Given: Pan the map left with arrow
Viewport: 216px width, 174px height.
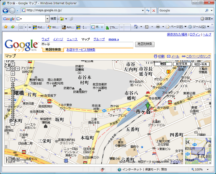Looking at the screenshot, I should coord(8,69).
